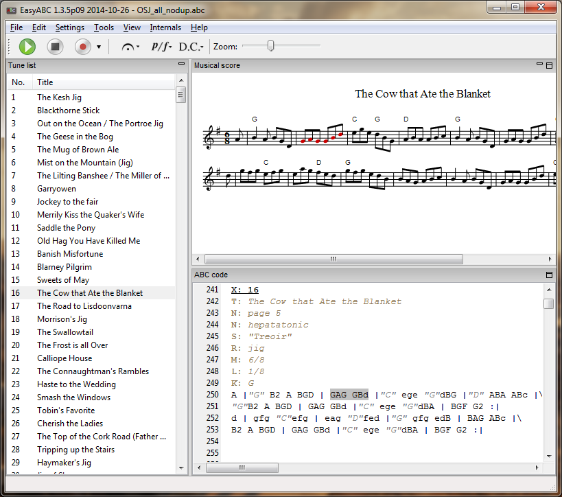Open the D.C. variants dropdown
Screen dimensions: 562x497
pyautogui.click(x=201, y=48)
